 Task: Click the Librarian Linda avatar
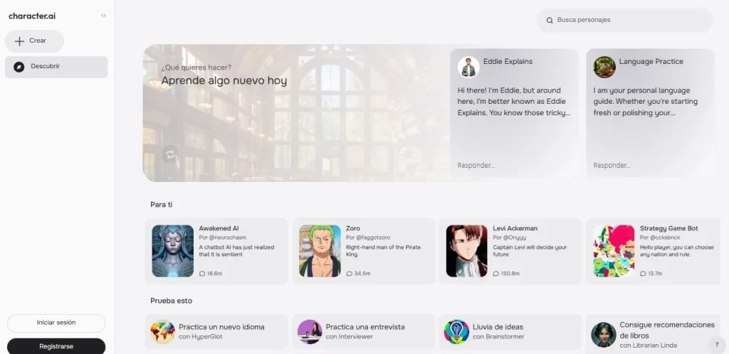[604, 335]
